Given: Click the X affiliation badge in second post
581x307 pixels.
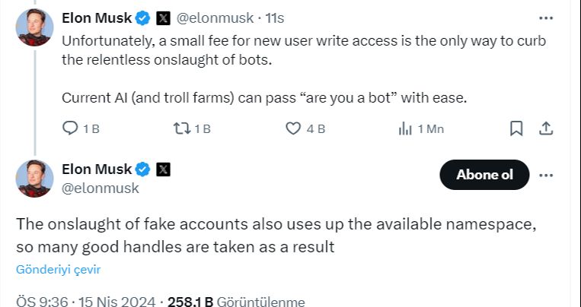Looking at the screenshot, I should pyautogui.click(x=163, y=169).
